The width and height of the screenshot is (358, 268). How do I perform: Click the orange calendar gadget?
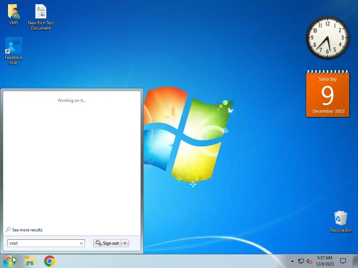pos(328,94)
